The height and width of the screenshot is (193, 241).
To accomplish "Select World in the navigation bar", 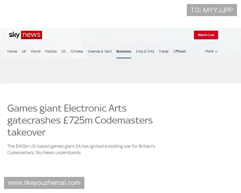I will [36, 51].
